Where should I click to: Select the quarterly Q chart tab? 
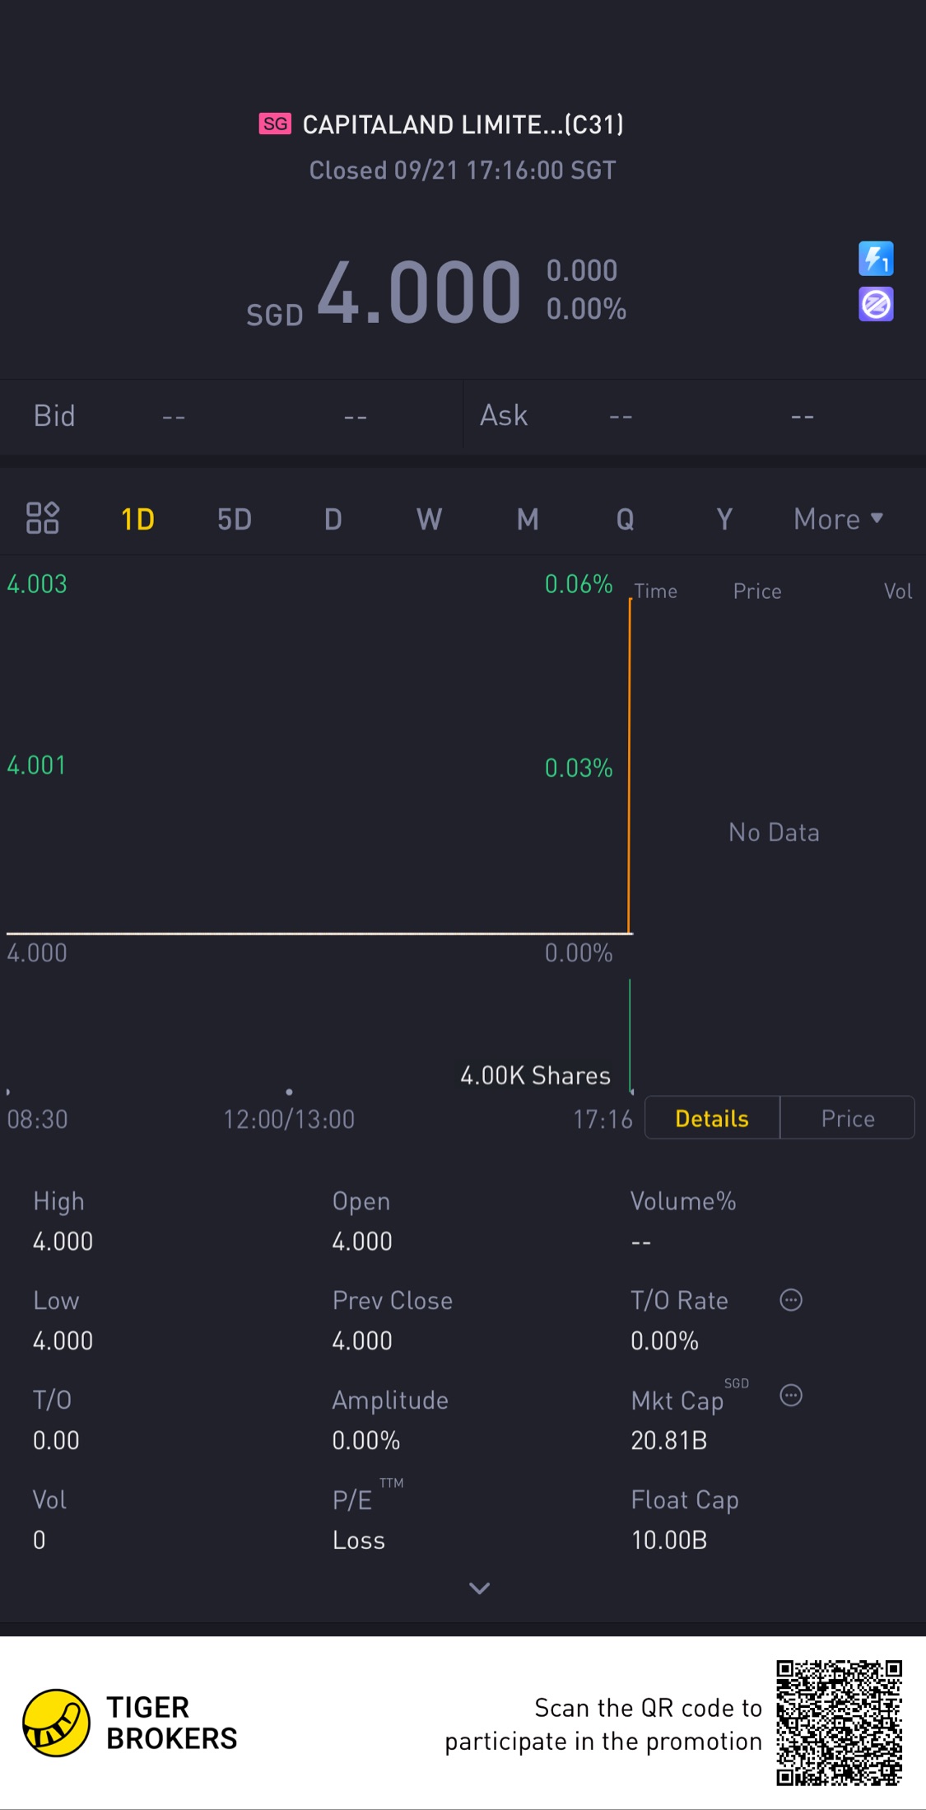click(x=625, y=519)
